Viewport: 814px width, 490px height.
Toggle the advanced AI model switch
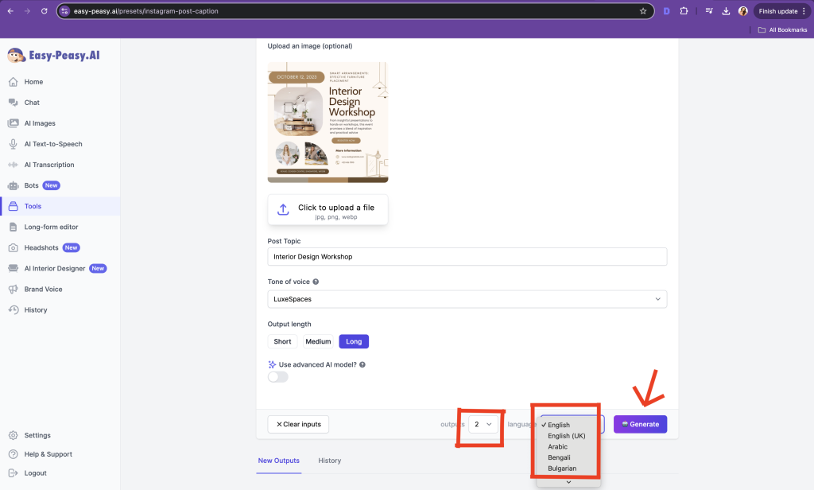tap(278, 376)
